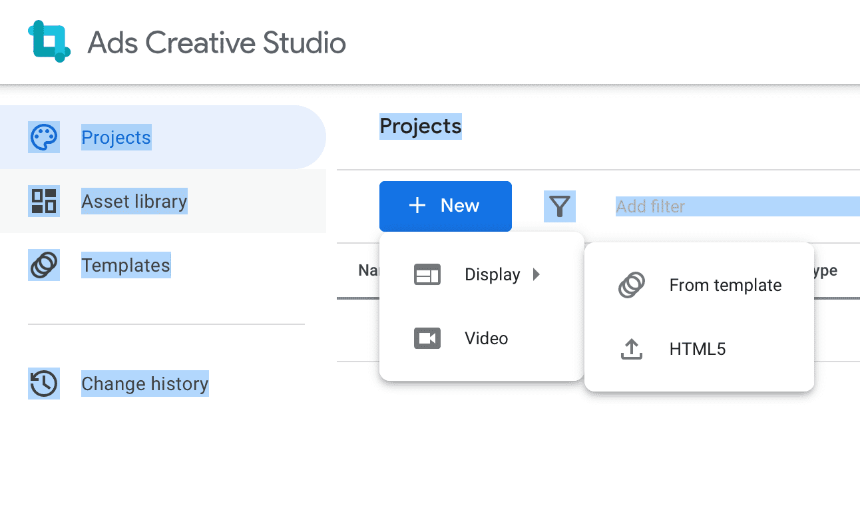
Task: Click the HTML5 upload icon
Action: (631, 349)
